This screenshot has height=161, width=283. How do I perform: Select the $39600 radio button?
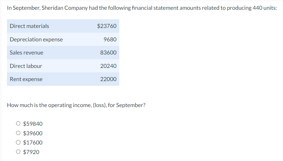tap(18, 133)
